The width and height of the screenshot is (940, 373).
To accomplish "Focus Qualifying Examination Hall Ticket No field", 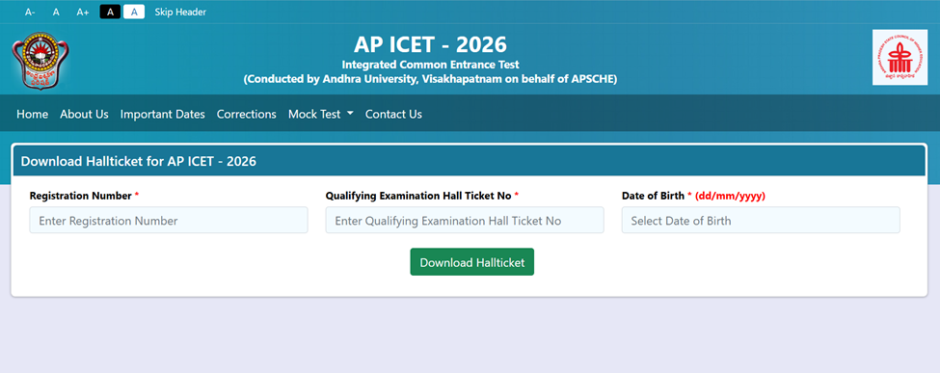I will coord(465,220).
